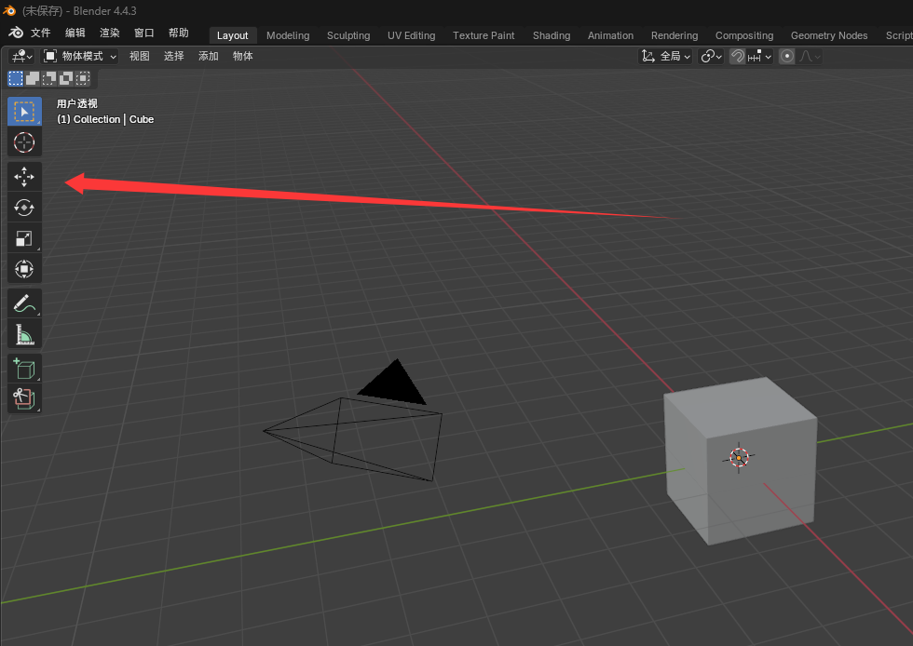Viewport: 913px width, 646px height.
Task: Click the Add Cube tool icon
Action: click(x=24, y=368)
